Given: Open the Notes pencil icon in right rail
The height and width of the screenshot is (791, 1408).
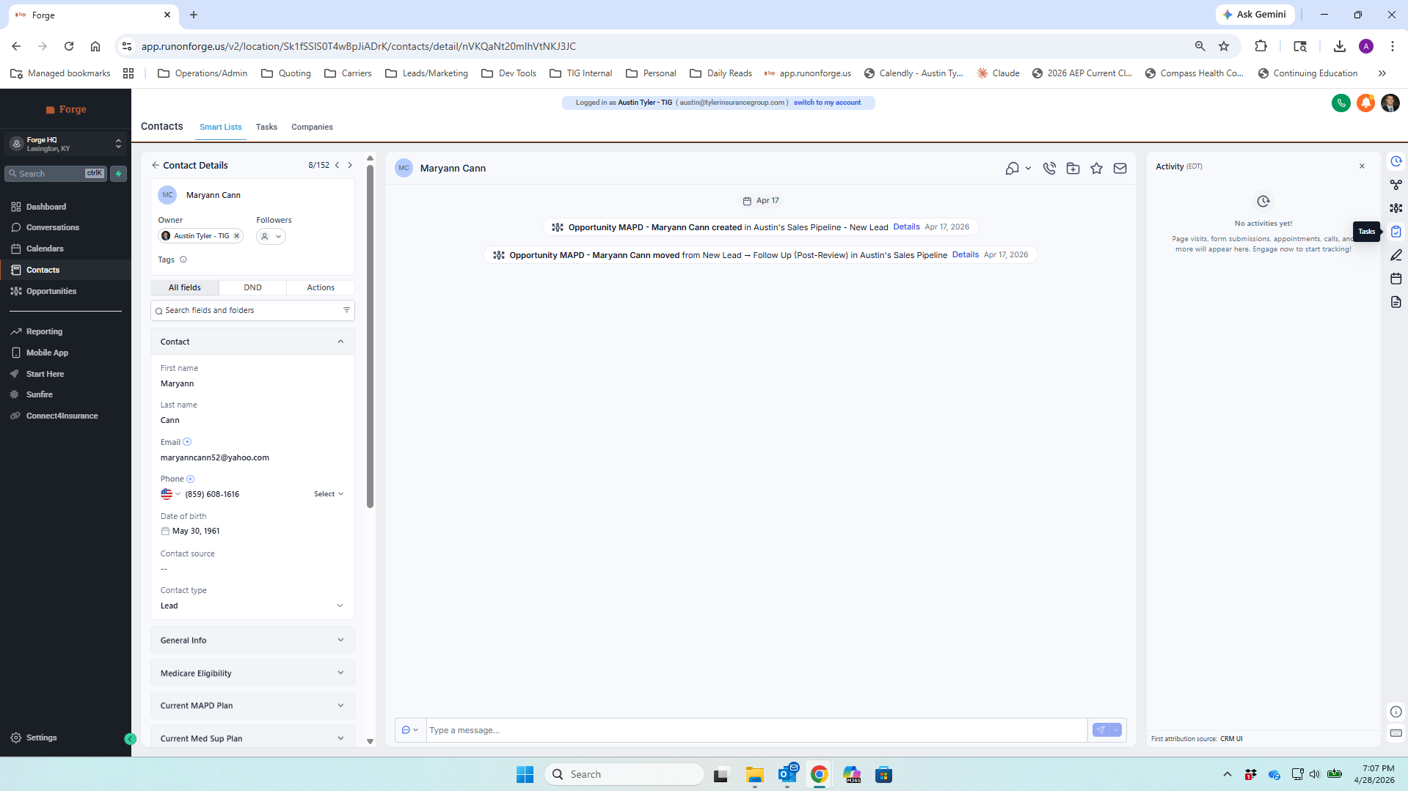Looking at the screenshot, I should click(1396, 255).
